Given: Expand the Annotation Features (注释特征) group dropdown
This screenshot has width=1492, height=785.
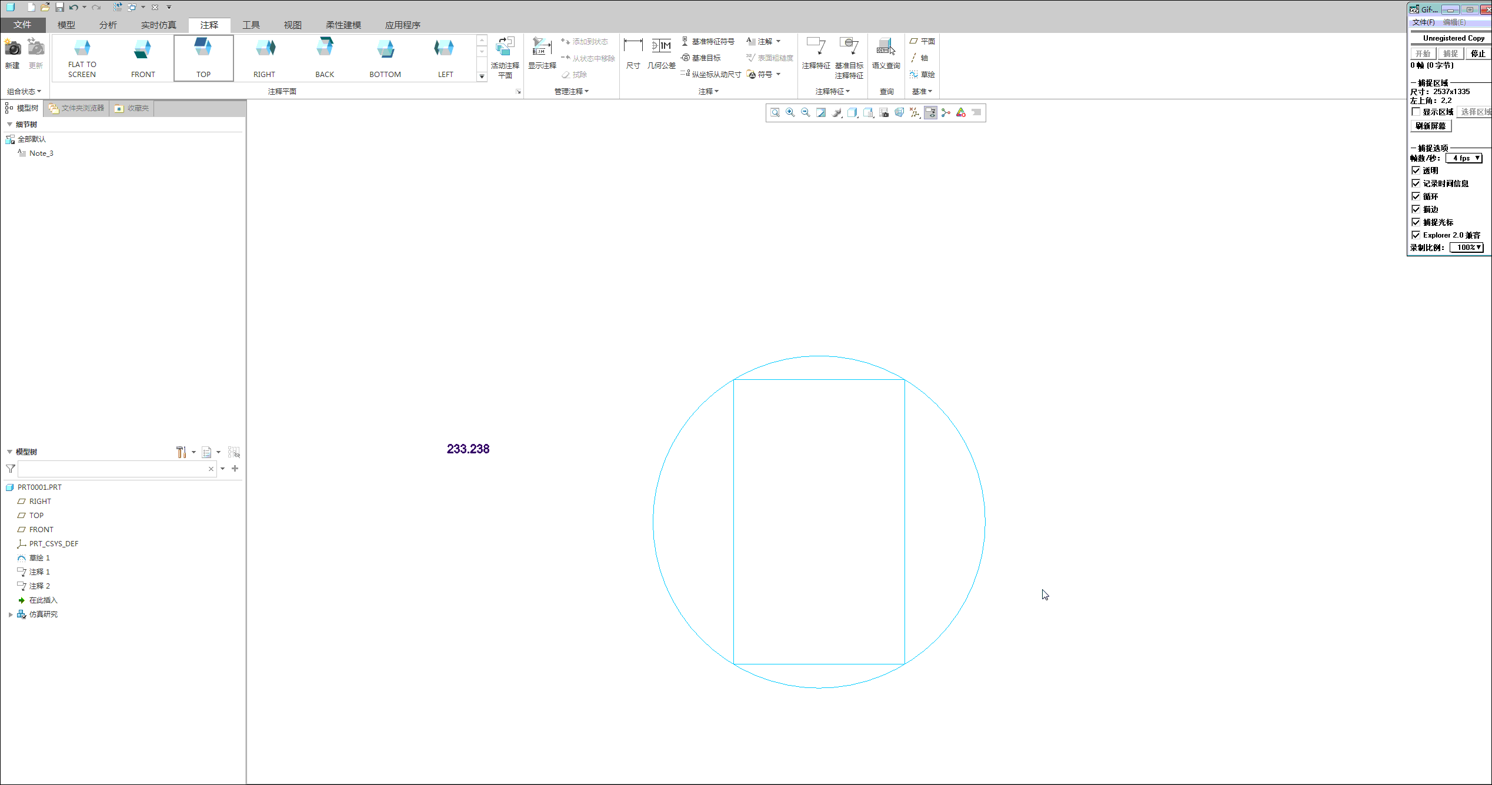Looking at the screenshot, I should [833, 91].
